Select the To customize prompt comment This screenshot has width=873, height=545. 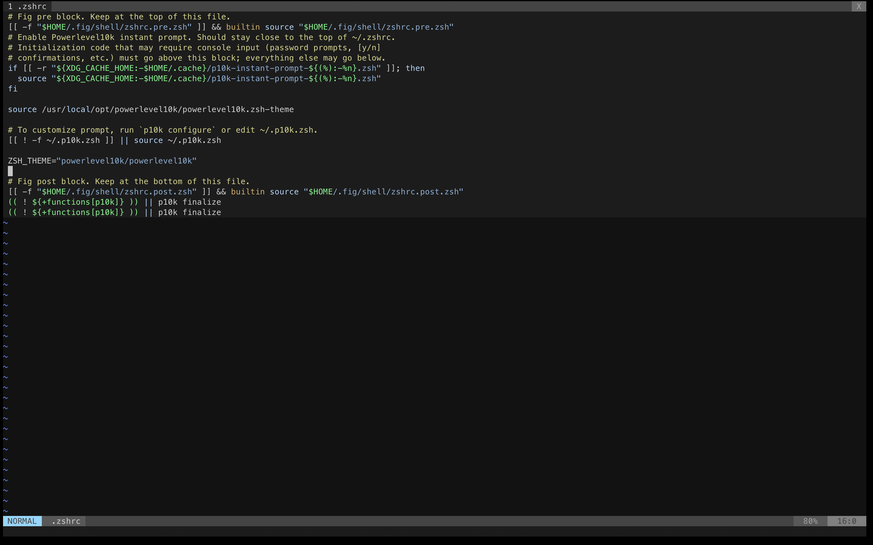tap(163, 130)
